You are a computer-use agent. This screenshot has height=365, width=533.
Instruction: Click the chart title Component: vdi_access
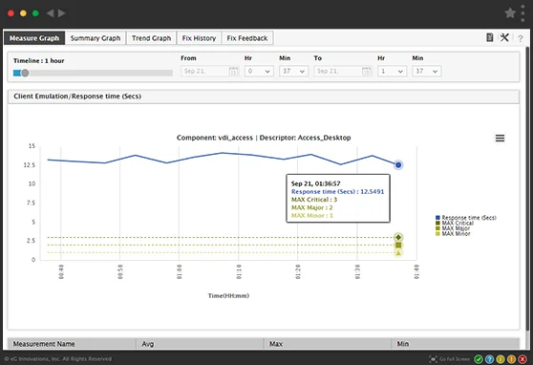[264, 138]
